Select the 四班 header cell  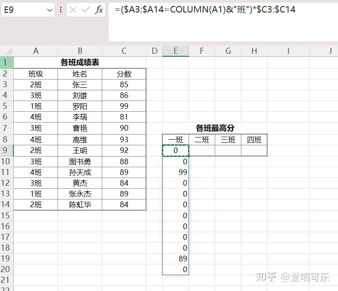(254, 140)
